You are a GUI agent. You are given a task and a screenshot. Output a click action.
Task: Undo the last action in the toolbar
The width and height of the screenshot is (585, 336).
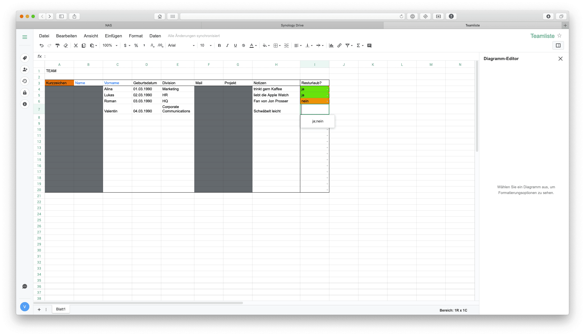coord(41,45)
